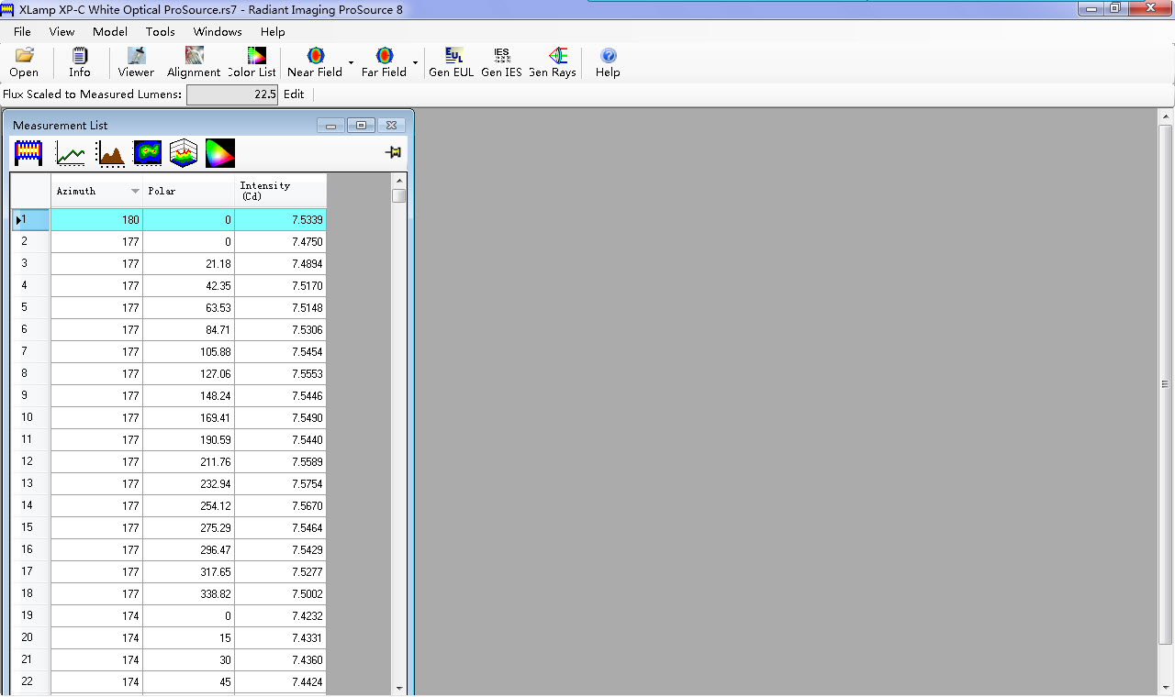Screen dimensions: 1175x697
Task: Click polar cell 338.82
Action: click(x=189, y=594)
